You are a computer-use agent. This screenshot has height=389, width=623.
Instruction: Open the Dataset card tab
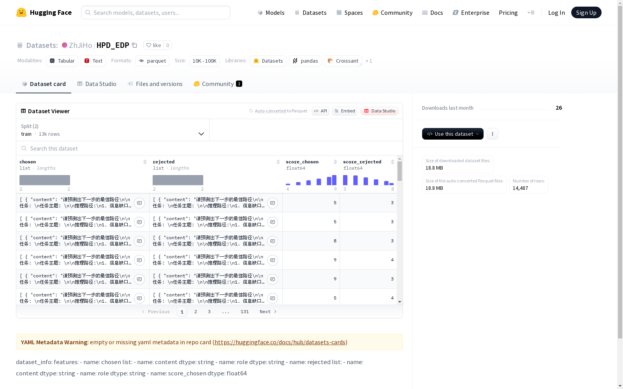44,84
